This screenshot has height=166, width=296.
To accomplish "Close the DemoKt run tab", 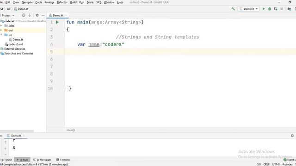I will click(x=24, y=136).
